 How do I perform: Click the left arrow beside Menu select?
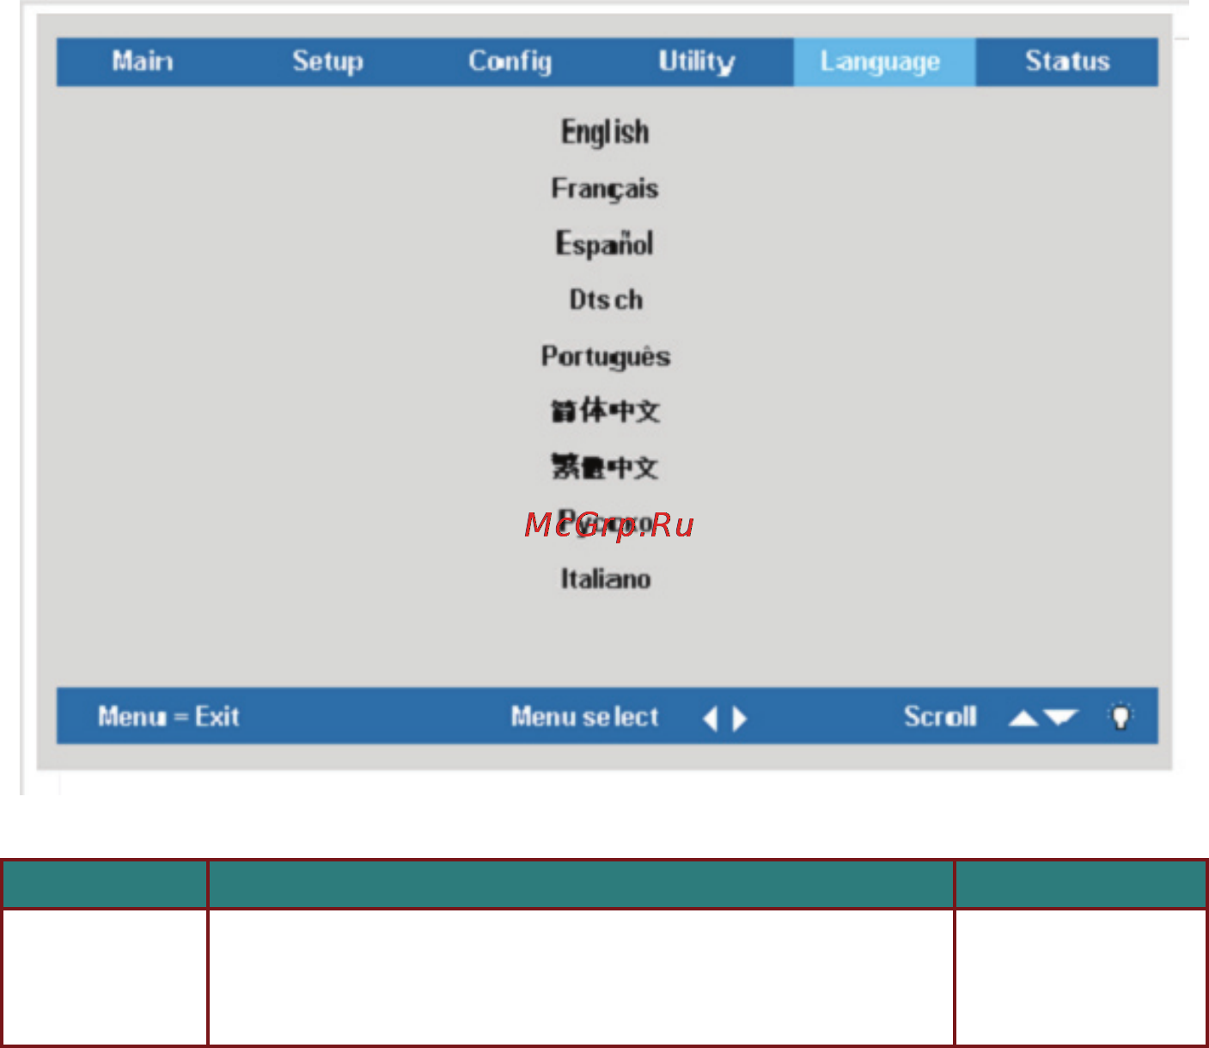(710, 718)
